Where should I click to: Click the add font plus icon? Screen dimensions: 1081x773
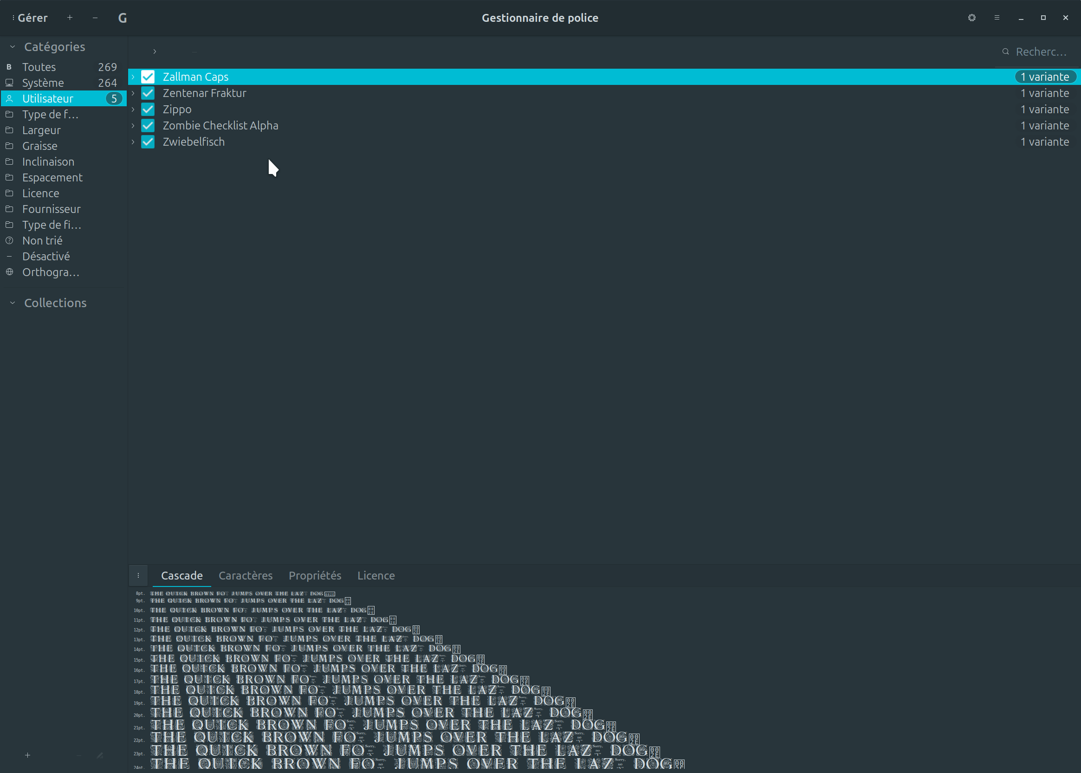(70, 18)
